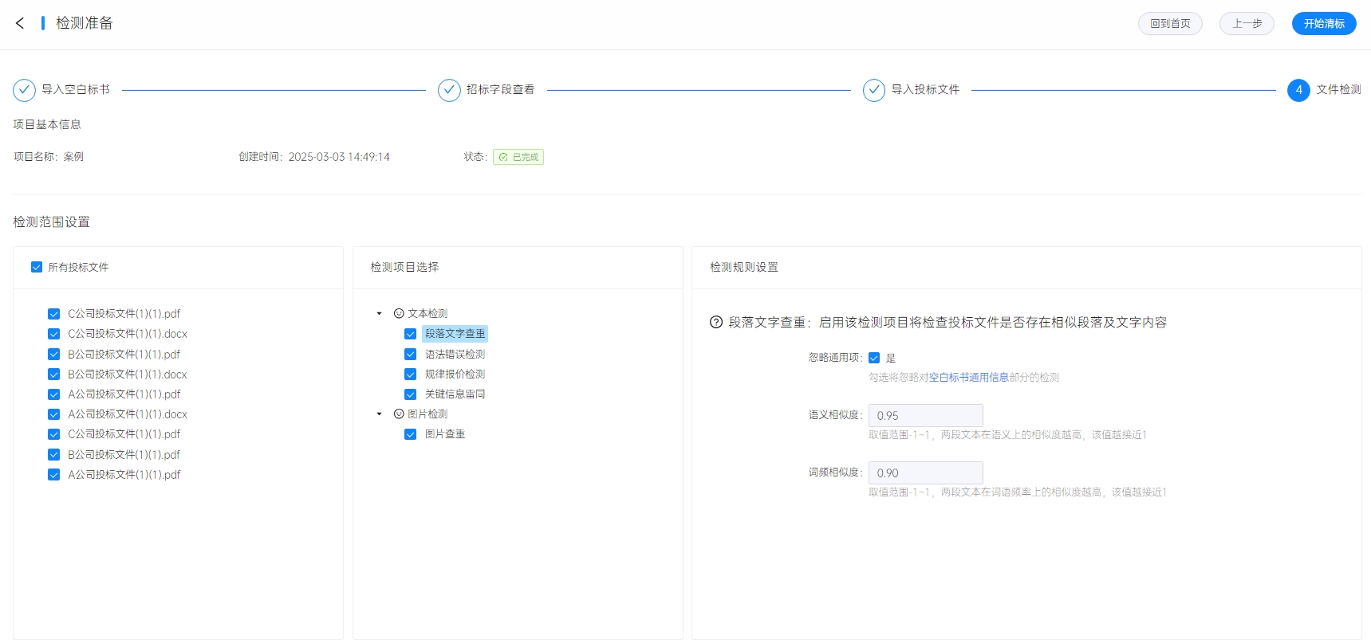The height and width of the screenshot is (643, 1371).
Task: Collapse the 文本检测 tree node arrow
Action: tap(380, 313)
